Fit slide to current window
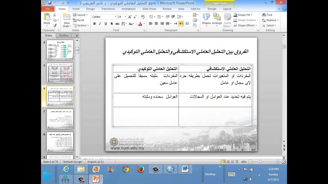The height and width of the screenshot is (184, 328). click(283, 162)
